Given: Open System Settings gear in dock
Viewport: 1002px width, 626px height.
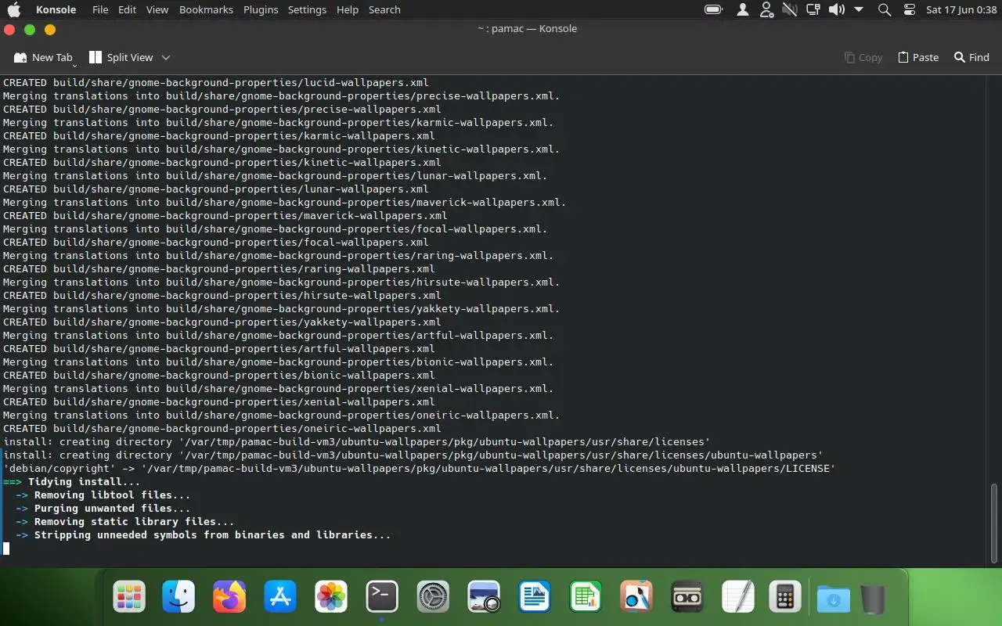Looking at the screenshot, I should [x=433, y=598].
